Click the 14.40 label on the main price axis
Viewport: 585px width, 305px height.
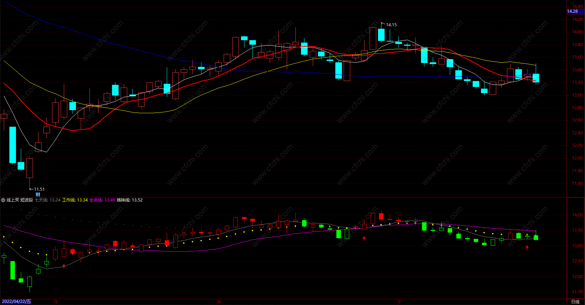577,7
